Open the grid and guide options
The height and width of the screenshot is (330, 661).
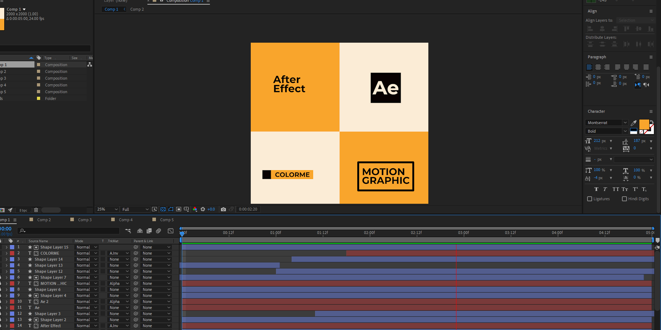click(x=186, y=209)
